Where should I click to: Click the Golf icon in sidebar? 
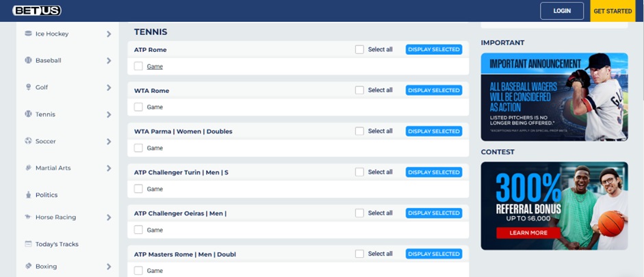(x=28, y=88)
